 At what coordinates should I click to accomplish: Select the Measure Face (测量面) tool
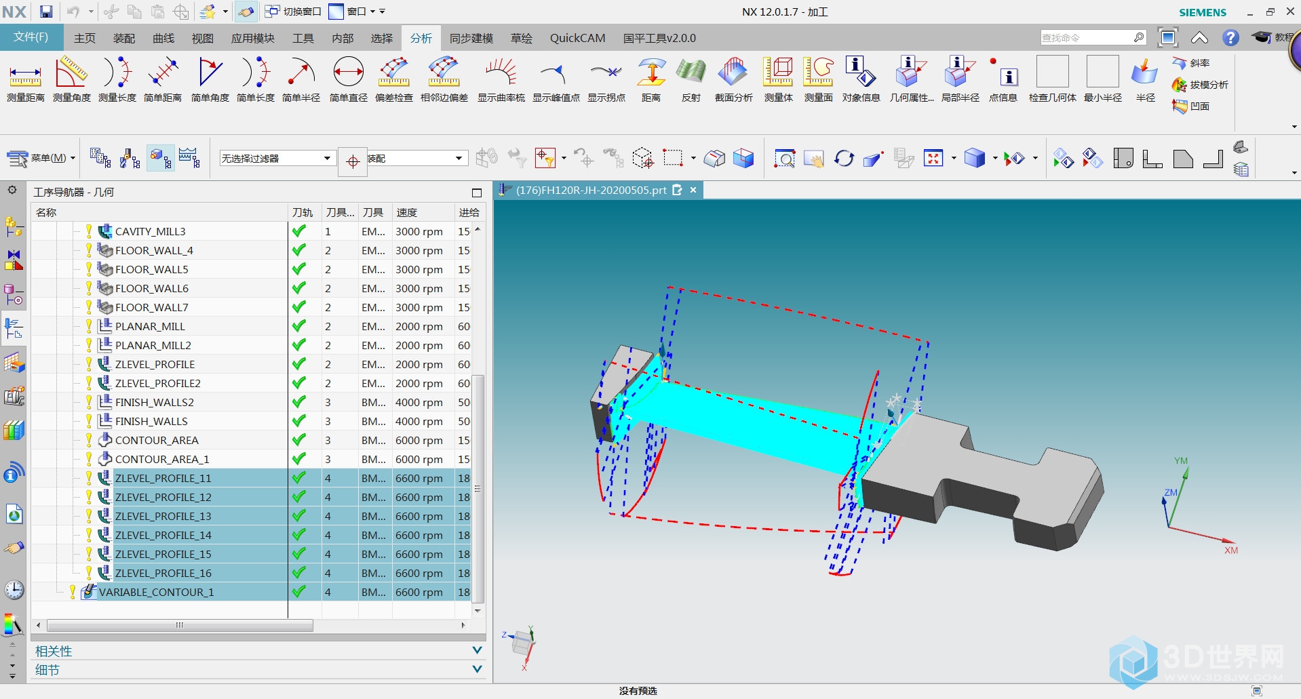click(818, 80)
